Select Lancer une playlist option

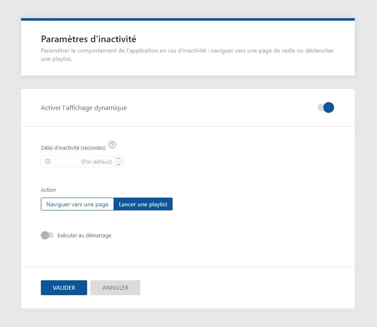tap(143, 204)
